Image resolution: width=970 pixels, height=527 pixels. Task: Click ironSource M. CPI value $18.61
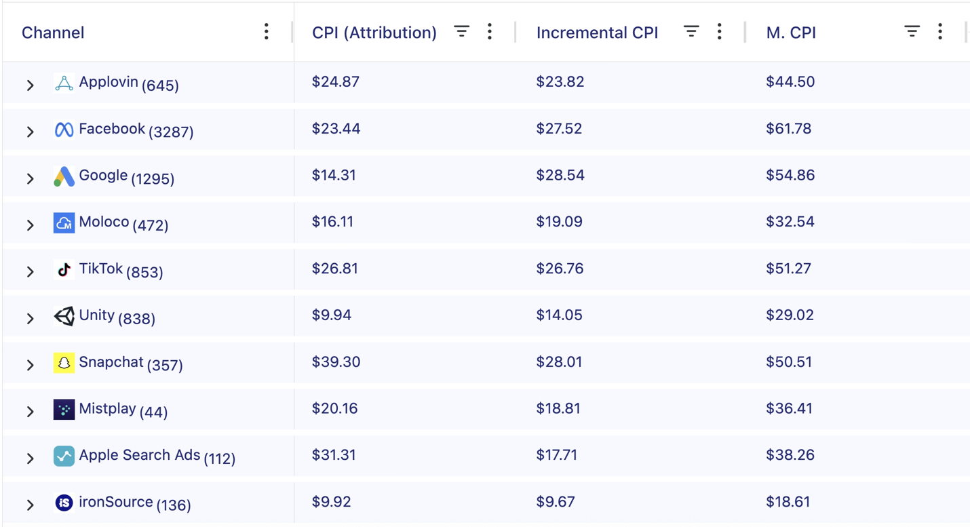pyautogui.click(x=788, y=502)
